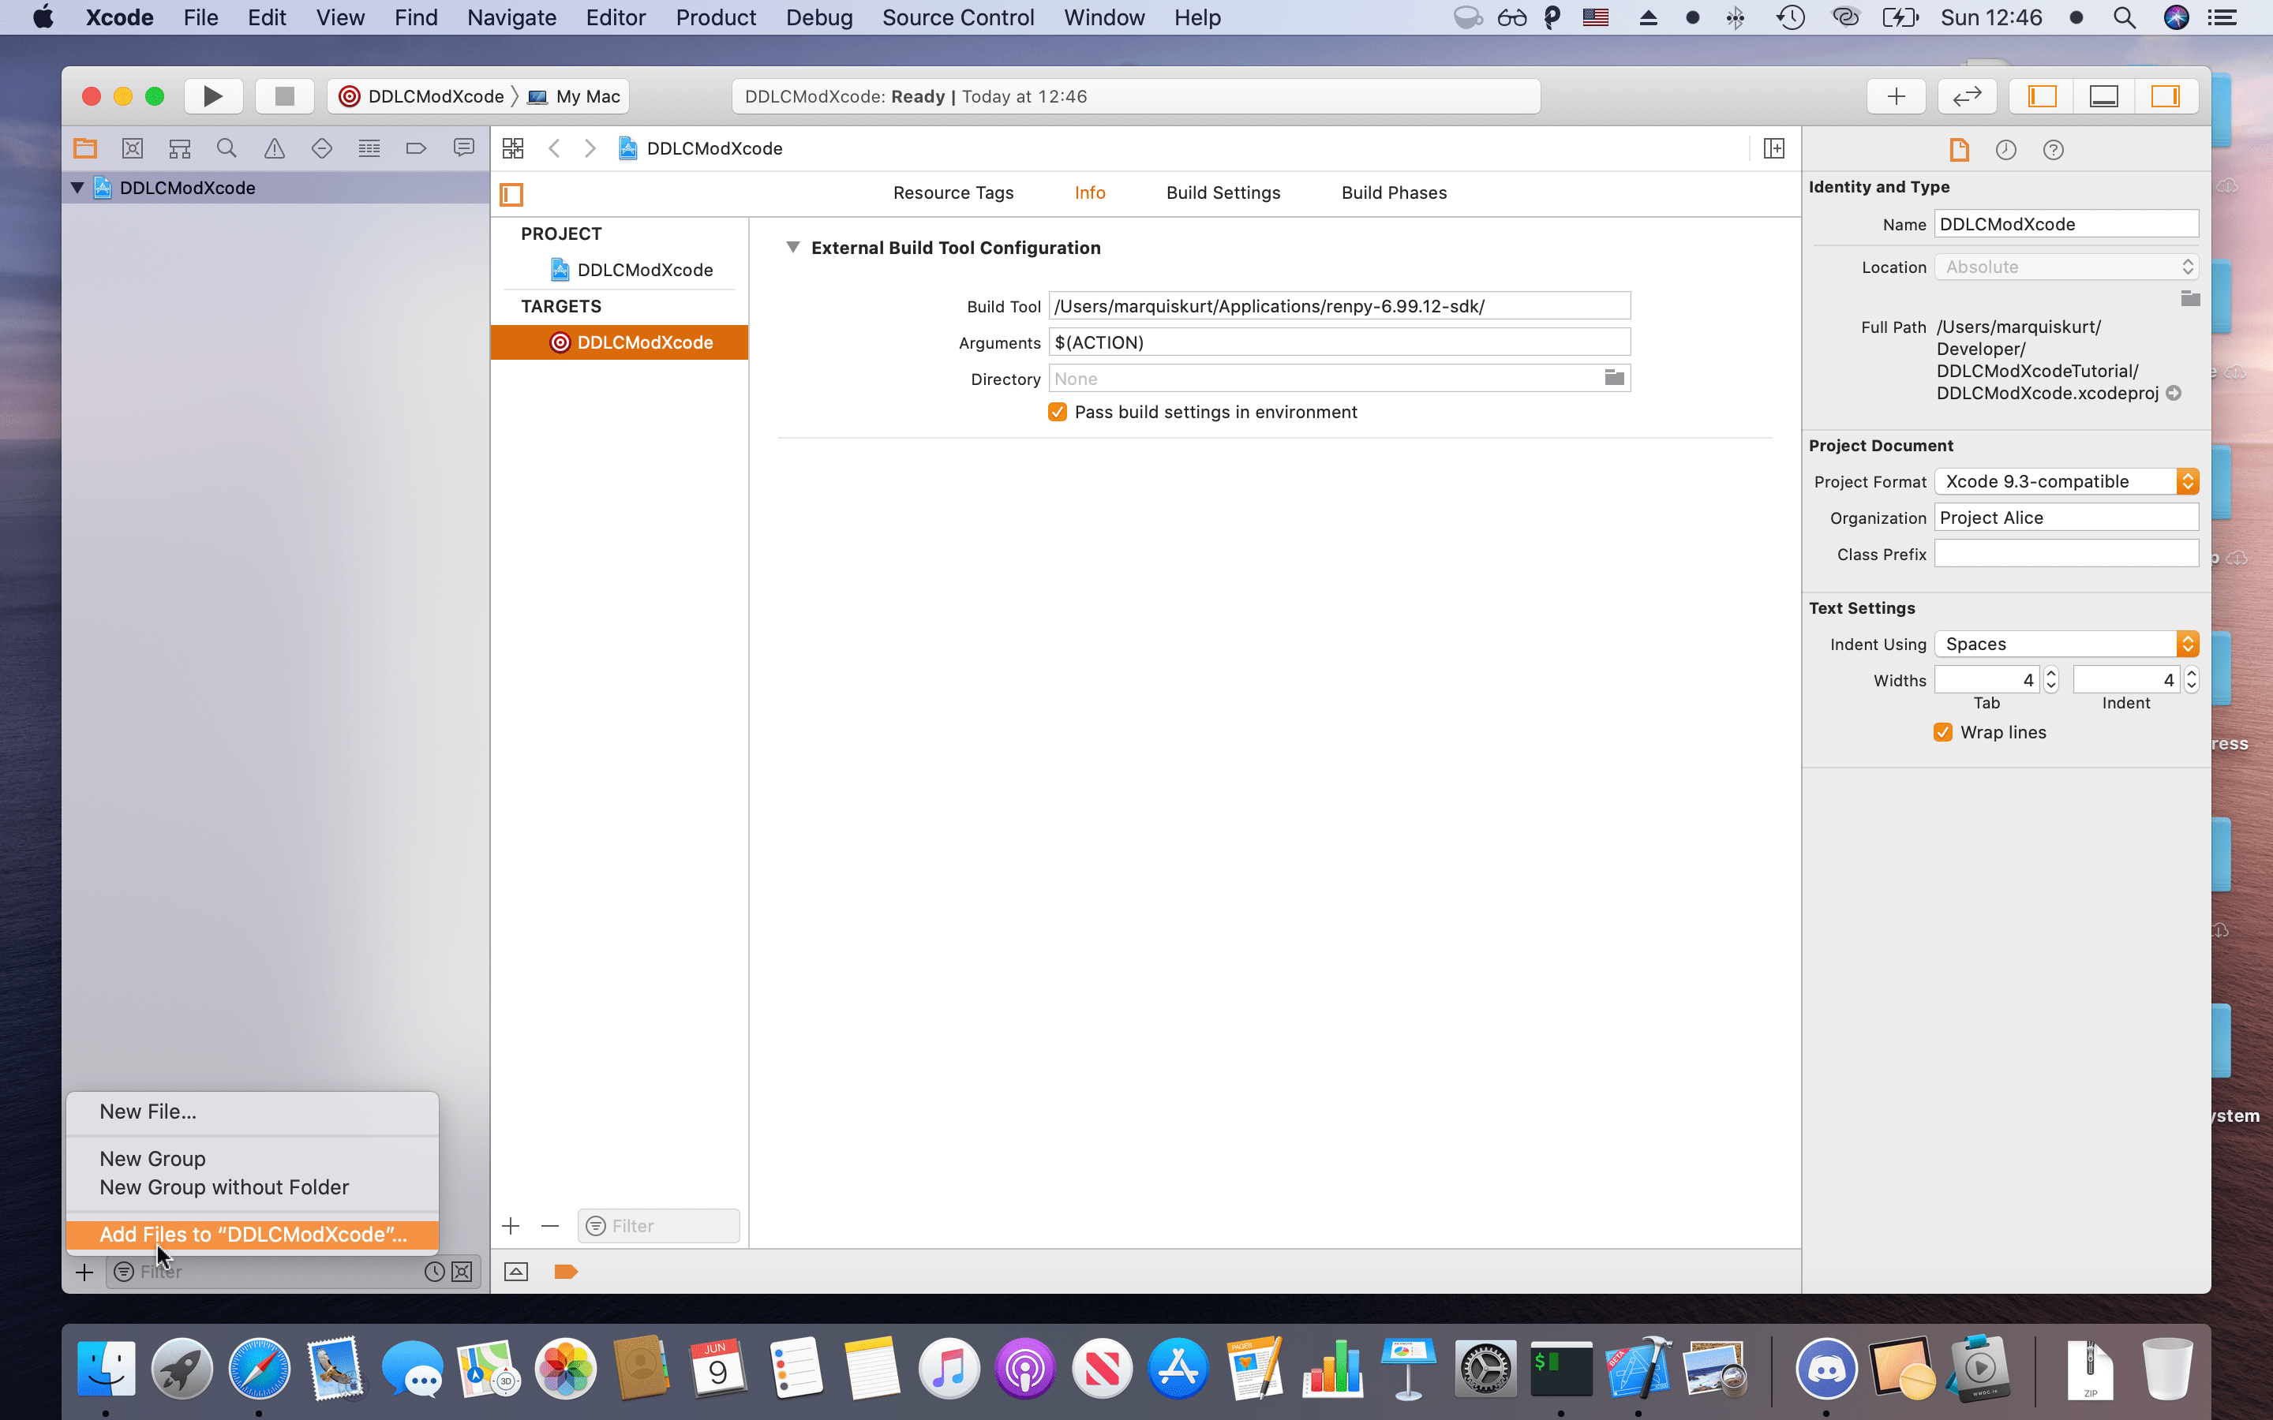Viewport: 2273px width, 1420px height.
Task: Reveal the full path in Finder arrow
Action: coord(2174,393)
